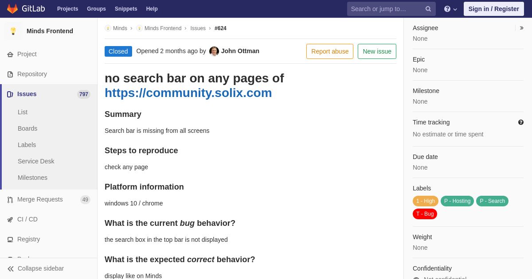This screenshot has width=532, height=279.
Task: Click the Registry icon
Action: [10, 240]
